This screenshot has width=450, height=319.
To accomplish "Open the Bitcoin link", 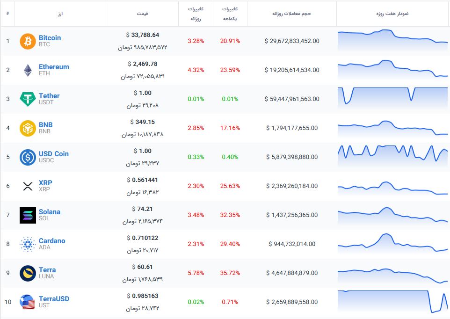I will pyautogui.click(x=50, y=38).
